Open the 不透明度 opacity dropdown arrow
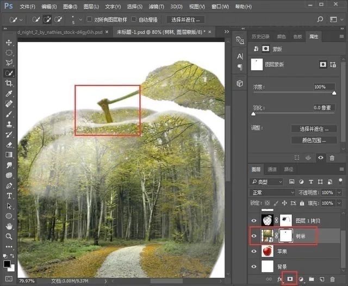348x286 pixels. click(x=338, y=192)
